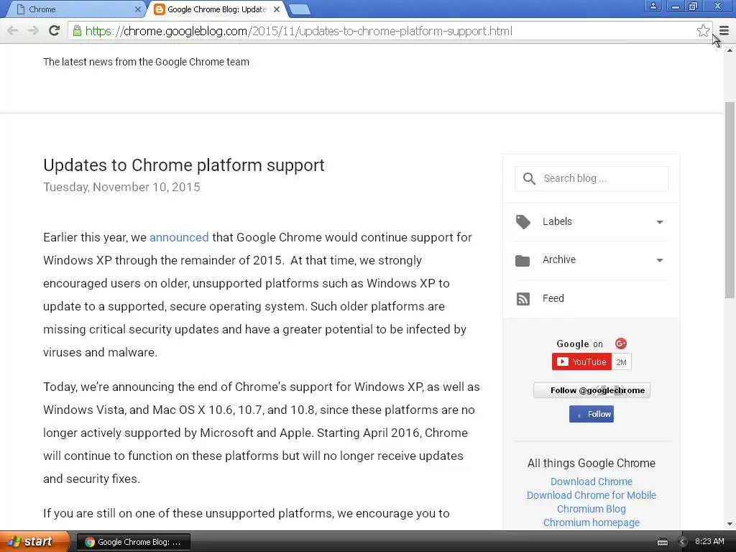Screen dimensions: 736x552
Task: Click the Feed label in sidebar
Action: (553, 298)
